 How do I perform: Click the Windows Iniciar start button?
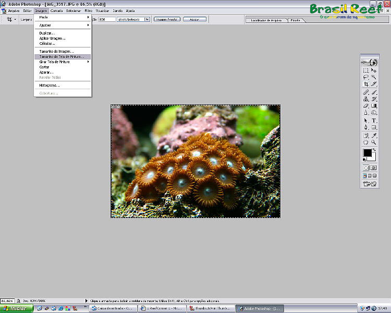[x=16, y=308]
